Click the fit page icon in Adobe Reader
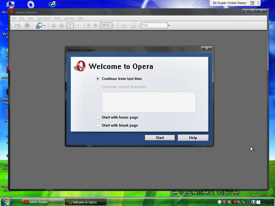This screenshot has width=275, height=206. [133, 25]
